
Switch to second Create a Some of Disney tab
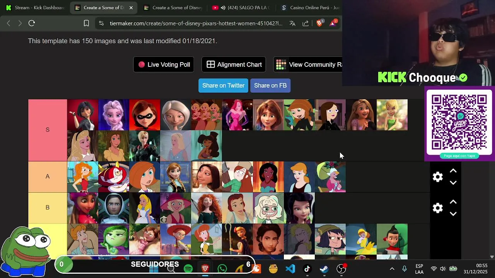point(173,8)
